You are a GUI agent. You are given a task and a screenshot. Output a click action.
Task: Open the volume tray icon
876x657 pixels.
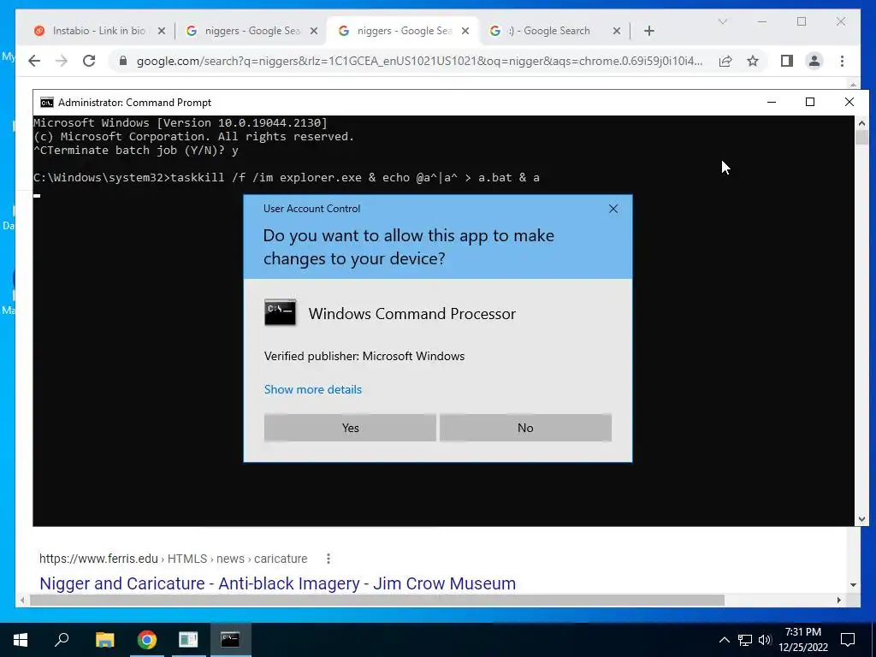tap(765, 640)
